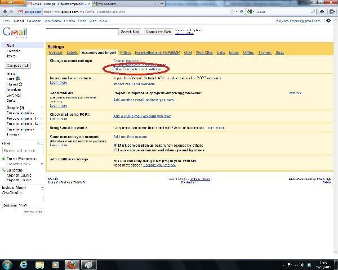Click Add a POP3 mail account link
The image size is (338, 270).
point(142,116)
